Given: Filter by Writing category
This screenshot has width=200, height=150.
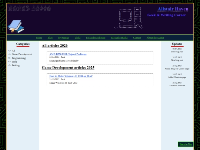Looking at the screenshot, I should click(16, 65).
